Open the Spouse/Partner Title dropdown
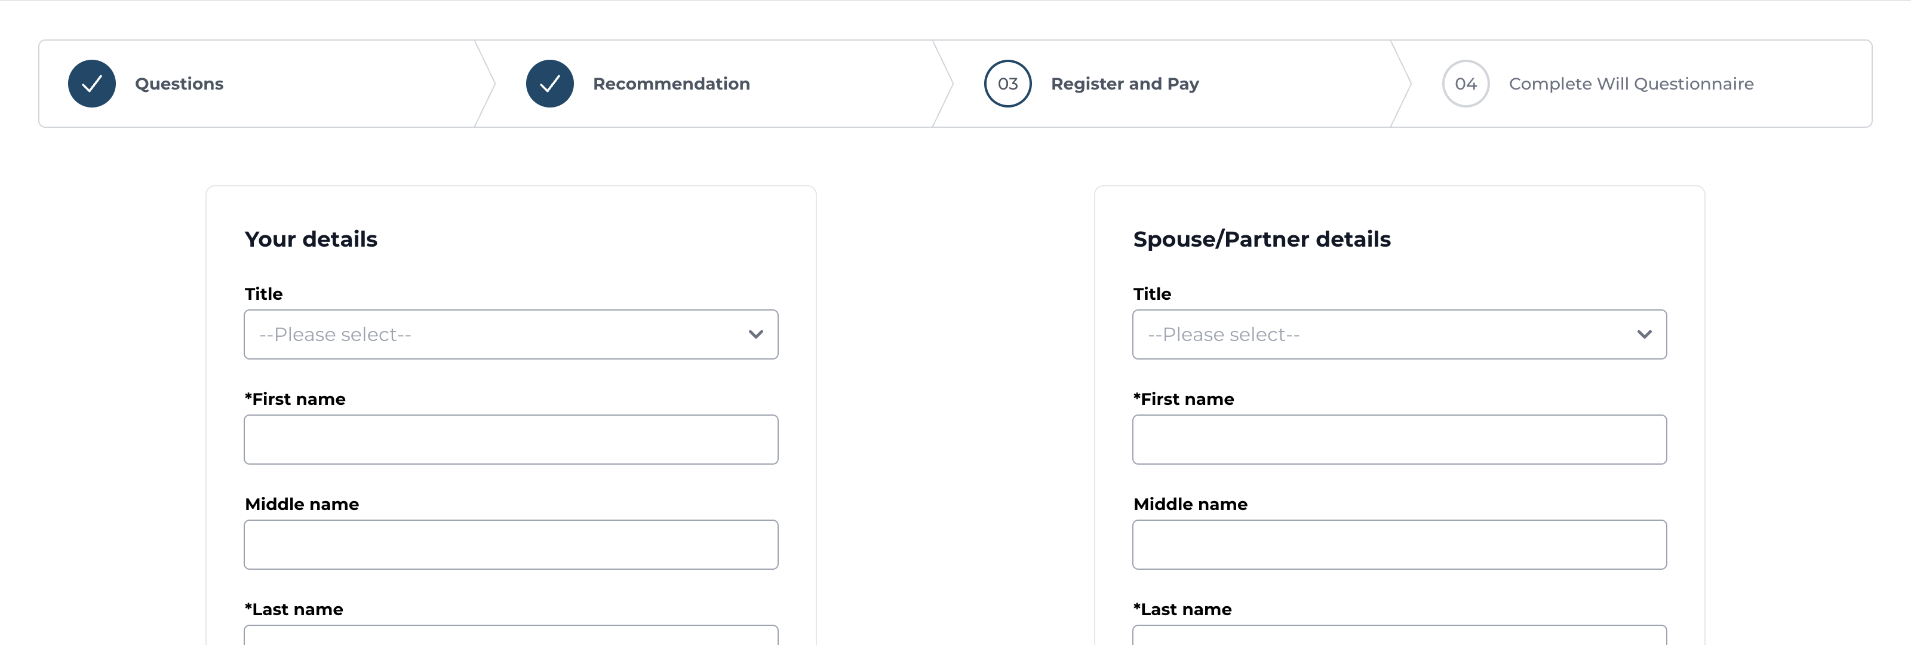Image resolution: width=1911 pixels, height=645 pixels. 1399,335
